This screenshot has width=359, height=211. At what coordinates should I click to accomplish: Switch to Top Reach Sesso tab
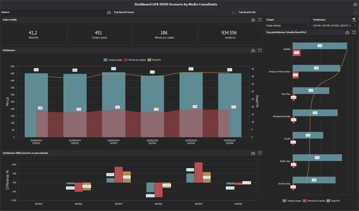(124, 12)
